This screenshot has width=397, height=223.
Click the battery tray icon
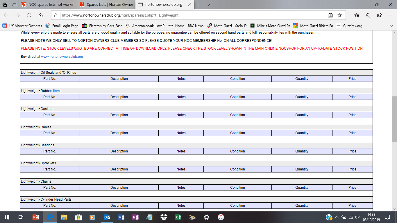coord(344,217)
